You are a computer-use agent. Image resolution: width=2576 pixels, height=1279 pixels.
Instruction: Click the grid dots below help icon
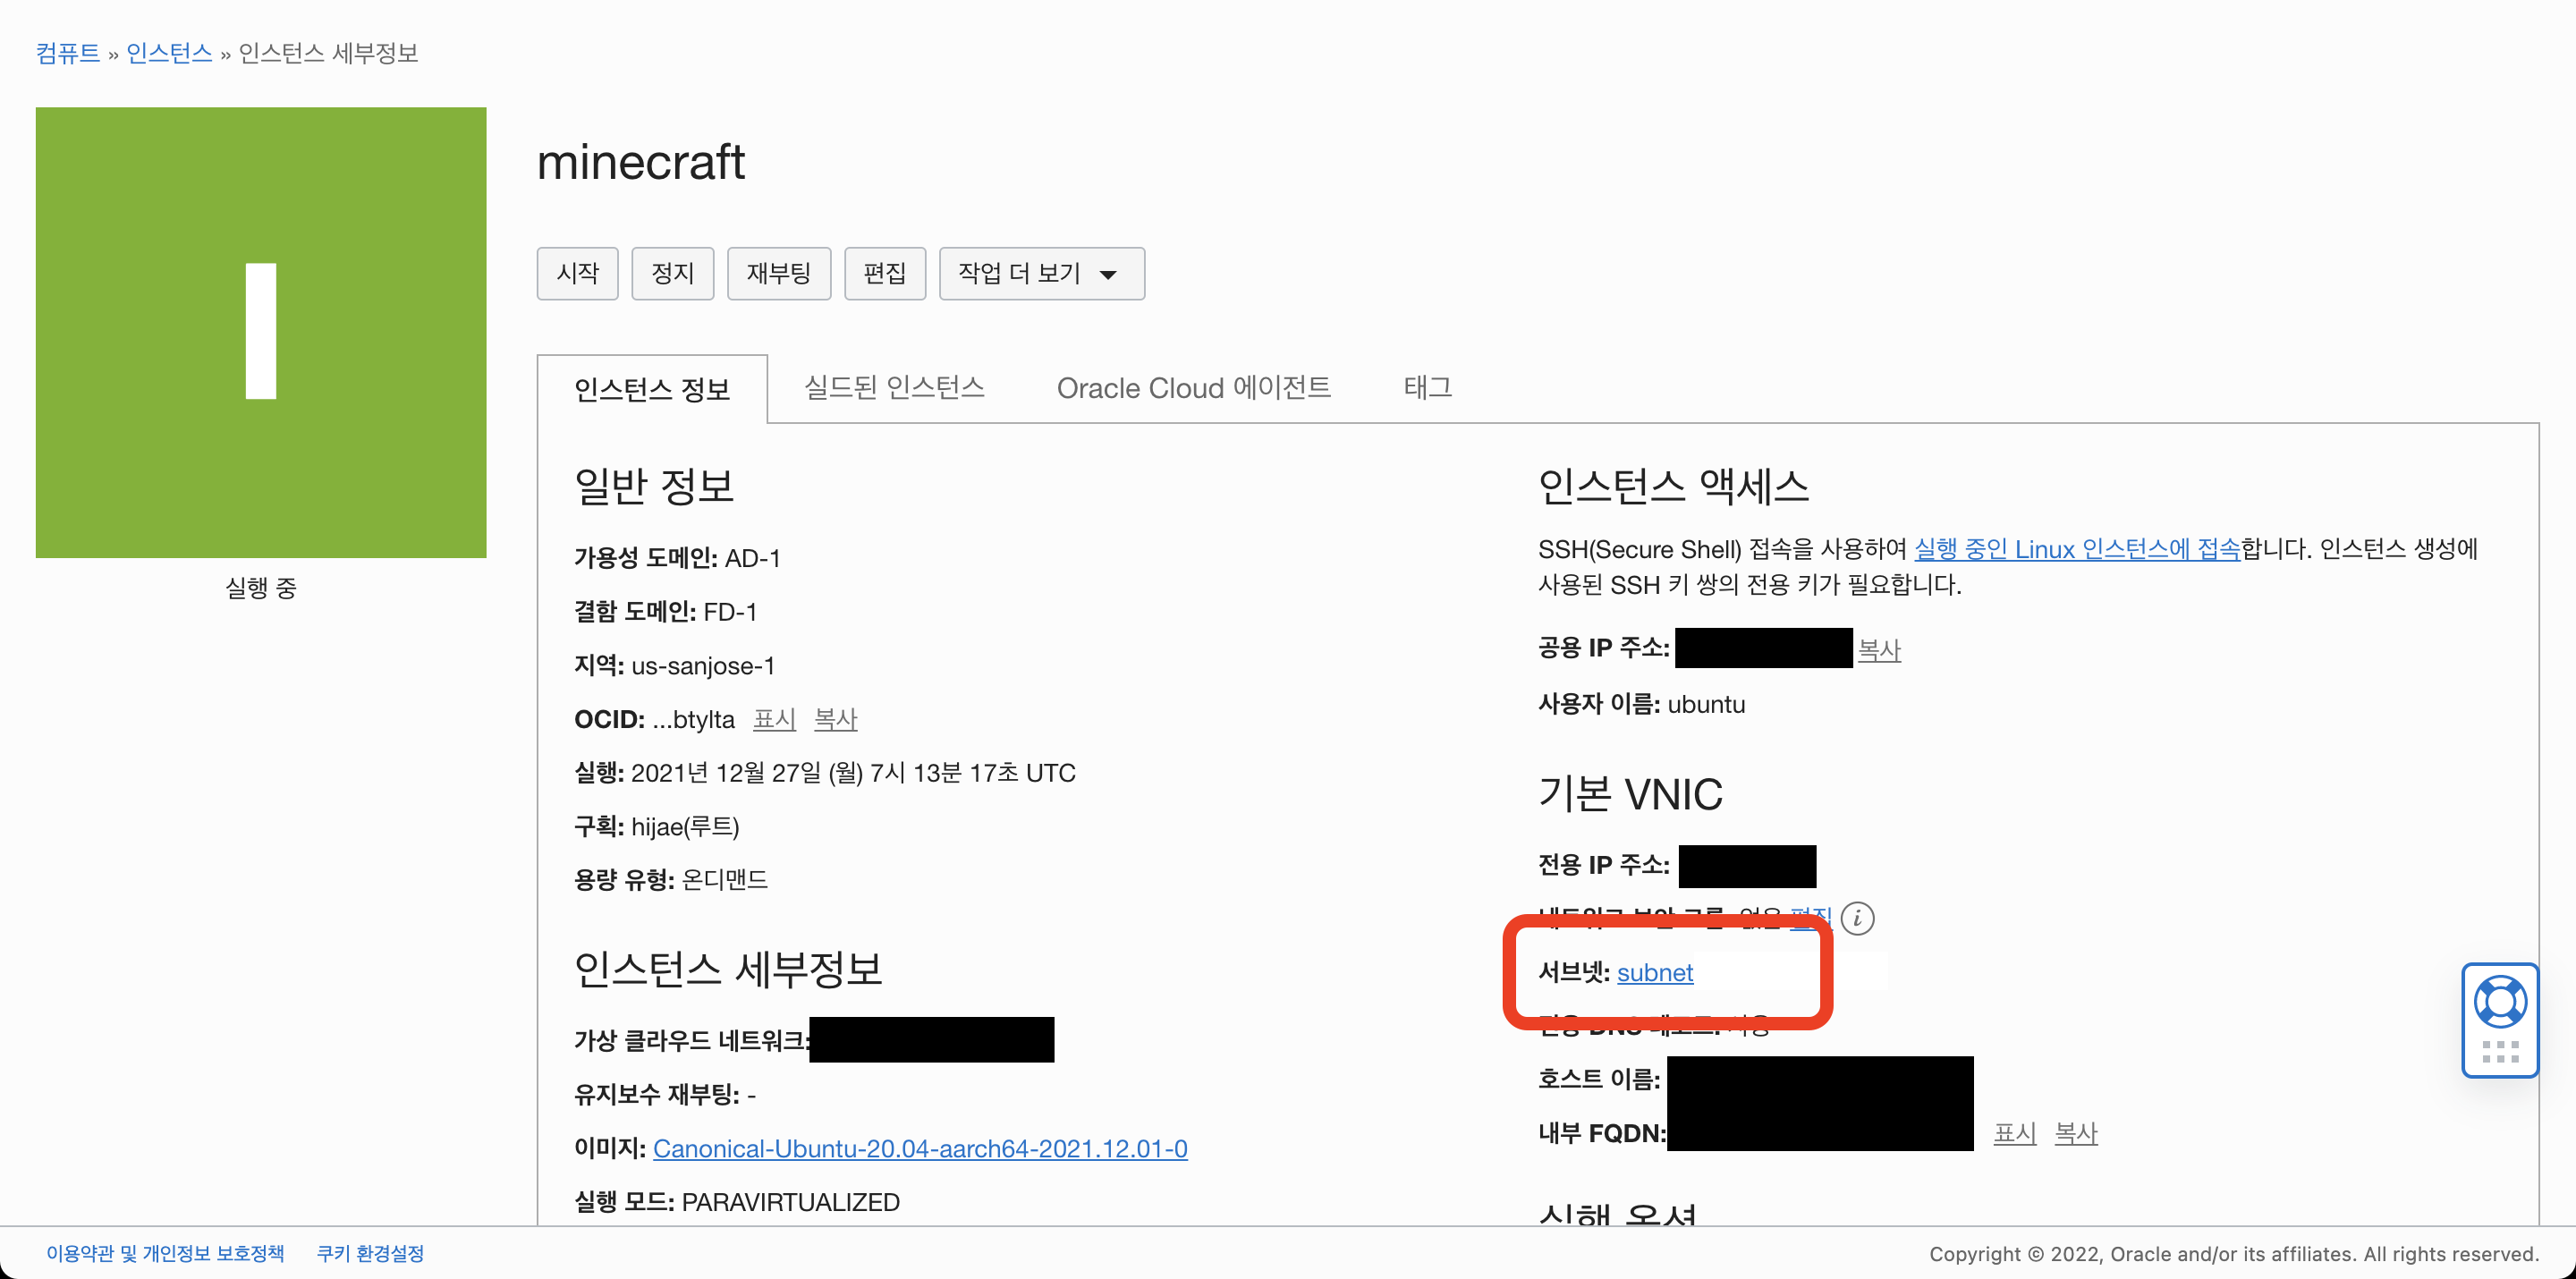tap(2499, 1051)
